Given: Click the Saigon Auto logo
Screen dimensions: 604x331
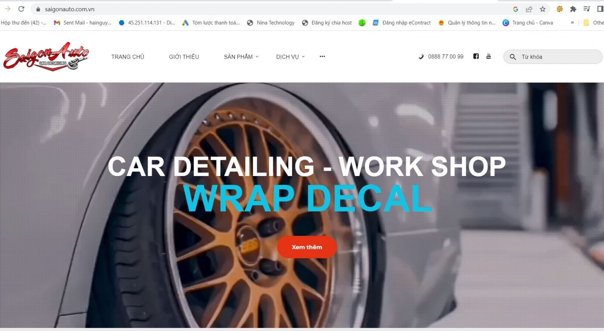Looking at the screenshot, I should 46,56.
